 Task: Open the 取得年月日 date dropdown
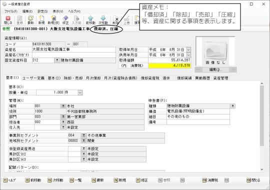coord(188,49)
